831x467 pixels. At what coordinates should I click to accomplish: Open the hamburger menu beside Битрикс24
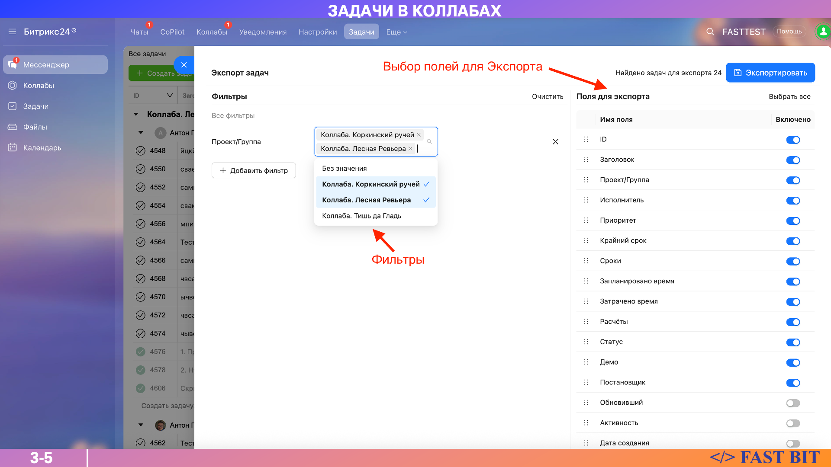pyautogui.click(x=12, y=32)
